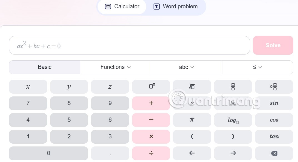Insert the mixed fraction template
298x162 pixels.
(274, 86)
